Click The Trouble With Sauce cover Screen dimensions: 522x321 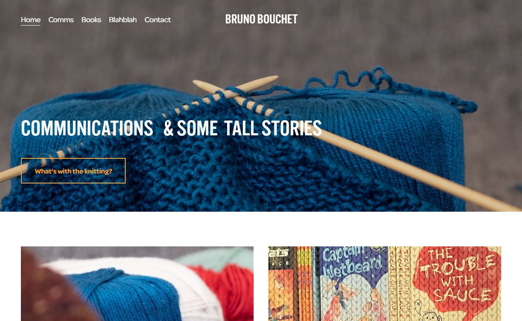455,284
